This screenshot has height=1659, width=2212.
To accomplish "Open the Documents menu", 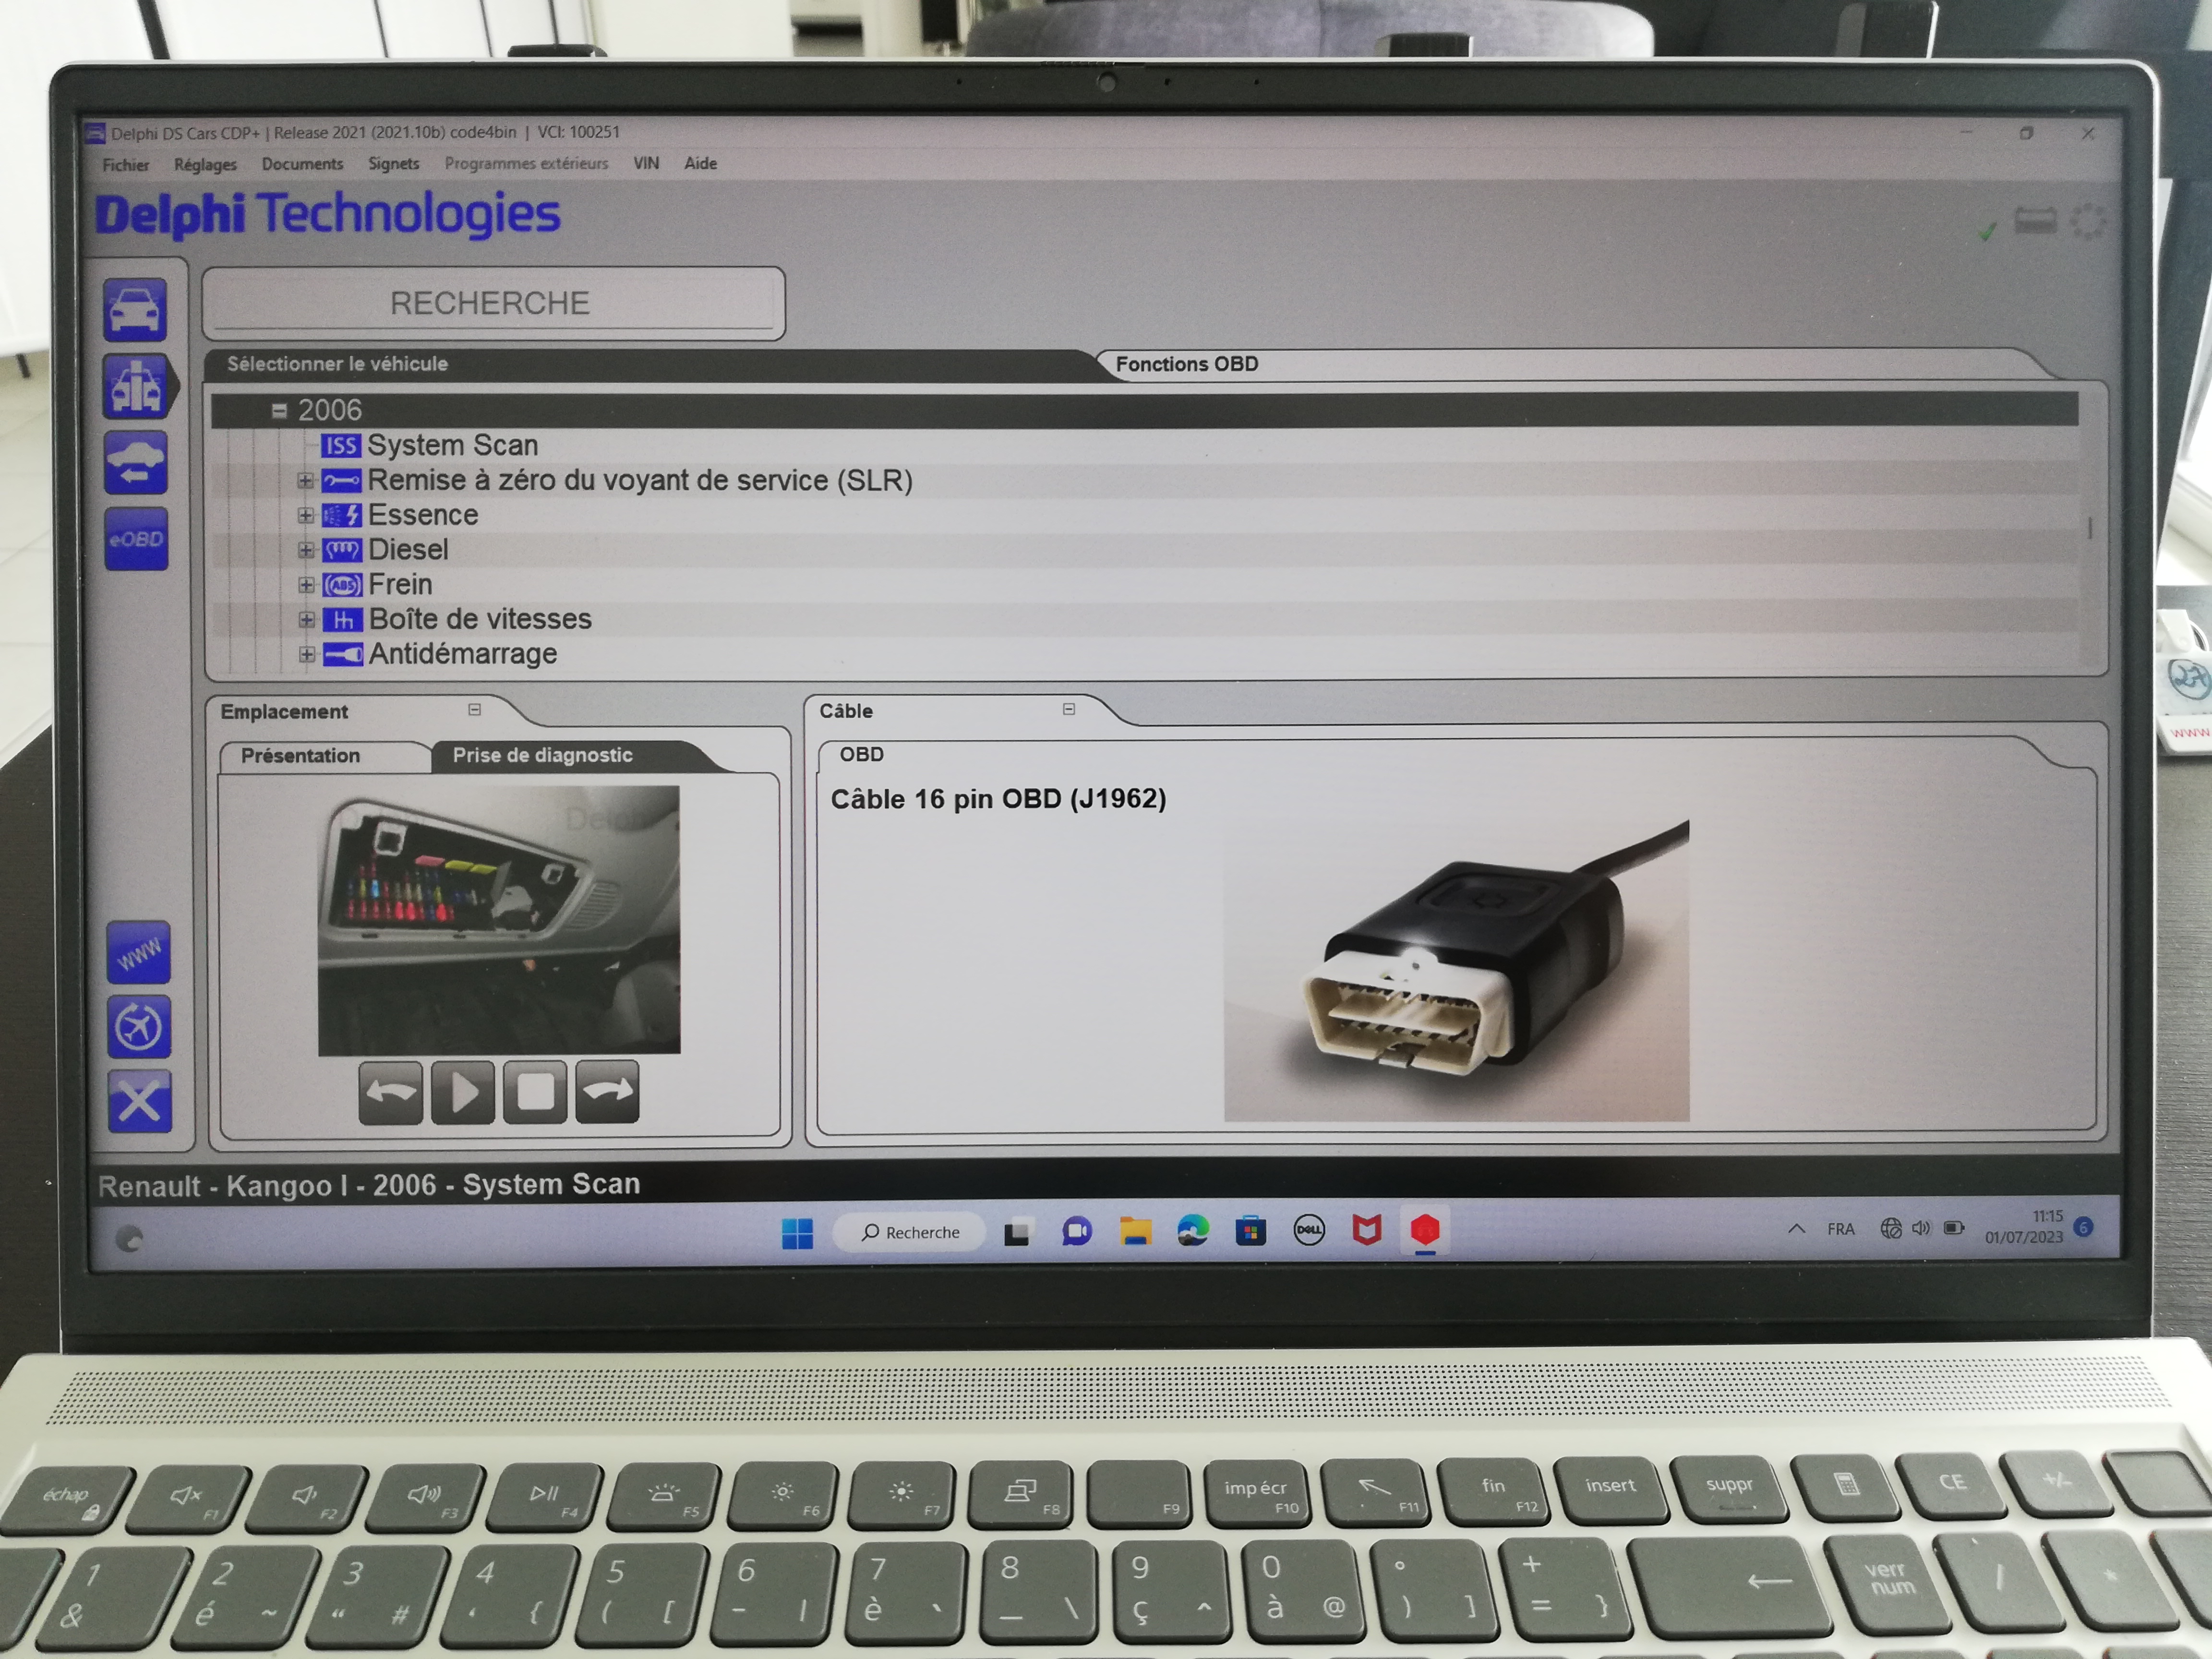I will [302, 164].
